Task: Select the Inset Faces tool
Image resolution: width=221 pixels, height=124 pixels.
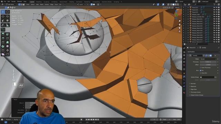Action: click(x=8, y=34)
